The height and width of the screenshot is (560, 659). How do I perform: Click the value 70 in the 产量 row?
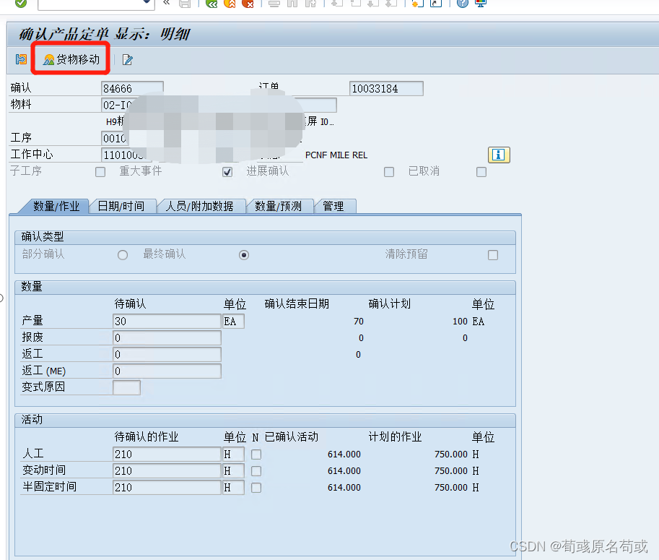pos(359,321)
